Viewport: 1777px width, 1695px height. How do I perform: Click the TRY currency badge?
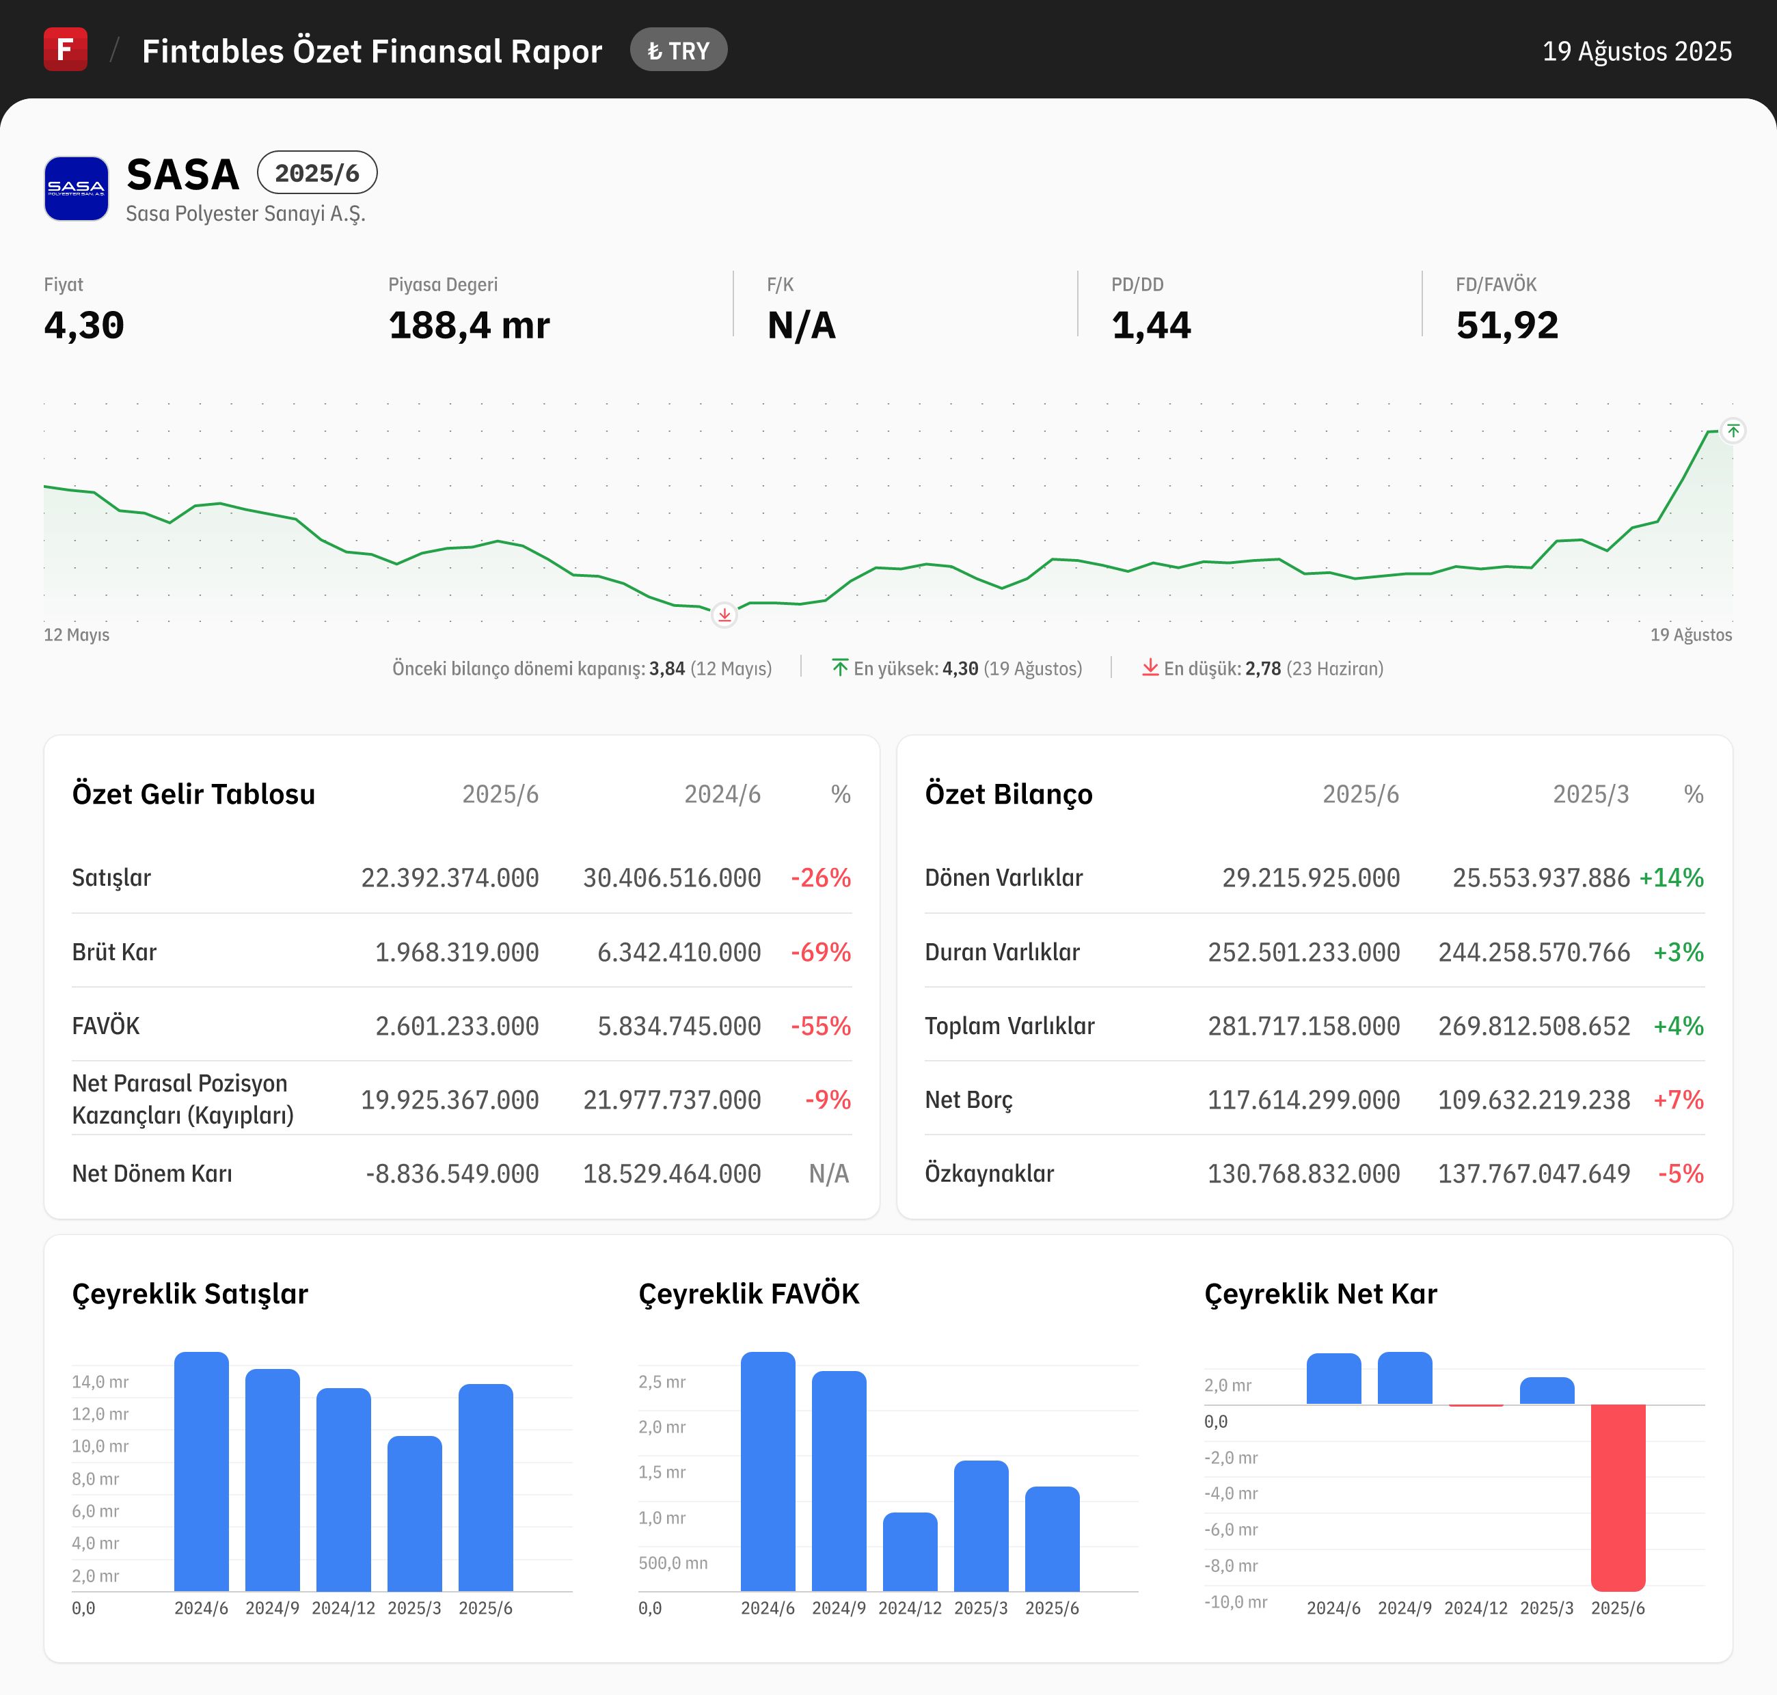coord(679,51)
